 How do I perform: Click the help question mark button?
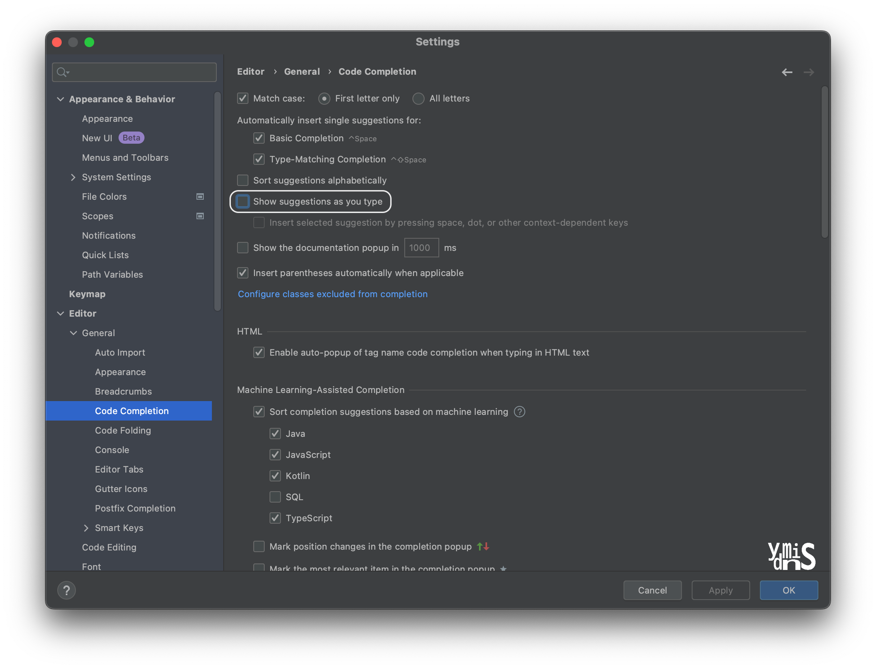(x=67, y=590)
